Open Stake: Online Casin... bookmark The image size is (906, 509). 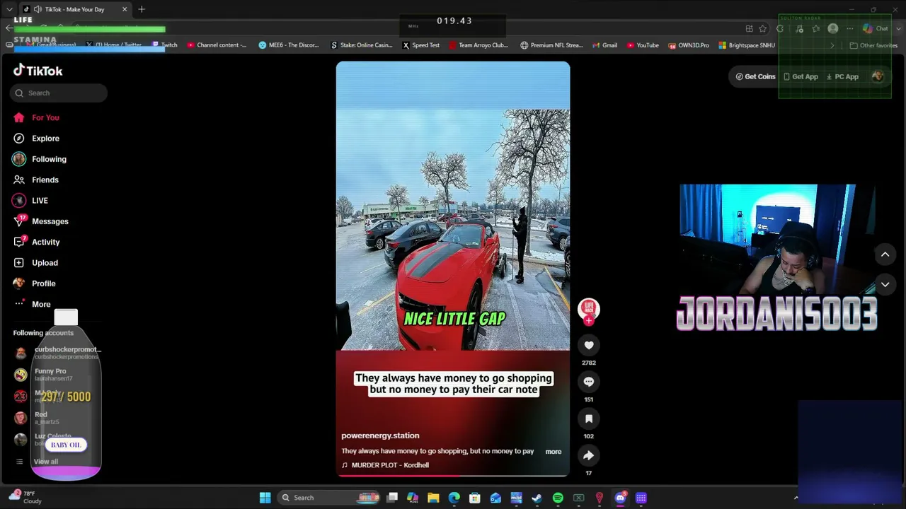361,45
